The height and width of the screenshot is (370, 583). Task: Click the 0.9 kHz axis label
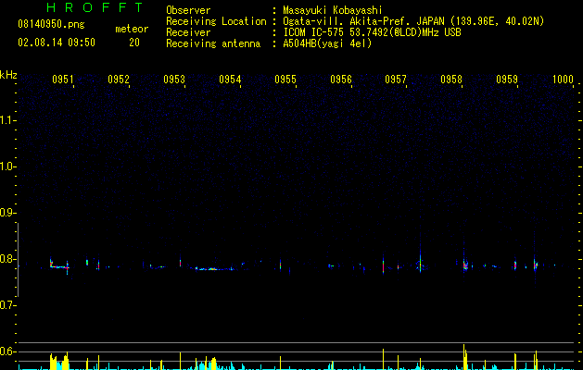pyautogui.click(x=7, y=213)
